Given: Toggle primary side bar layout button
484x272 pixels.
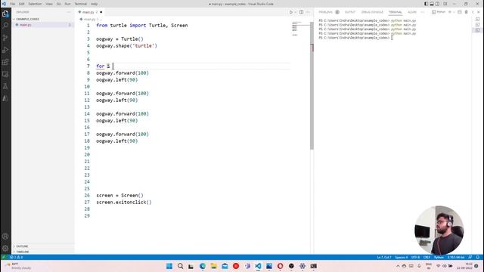Looking at the screenshot, I should click(426, 4).
